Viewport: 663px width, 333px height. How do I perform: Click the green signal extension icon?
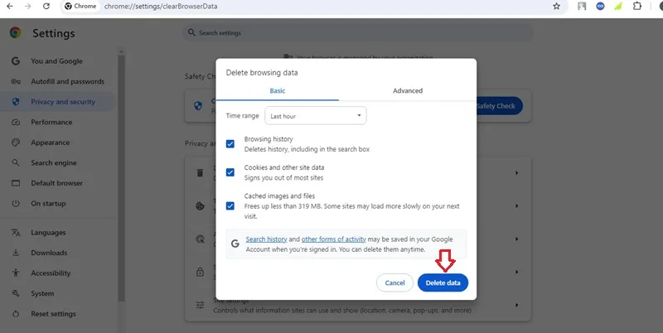point(618,7)
